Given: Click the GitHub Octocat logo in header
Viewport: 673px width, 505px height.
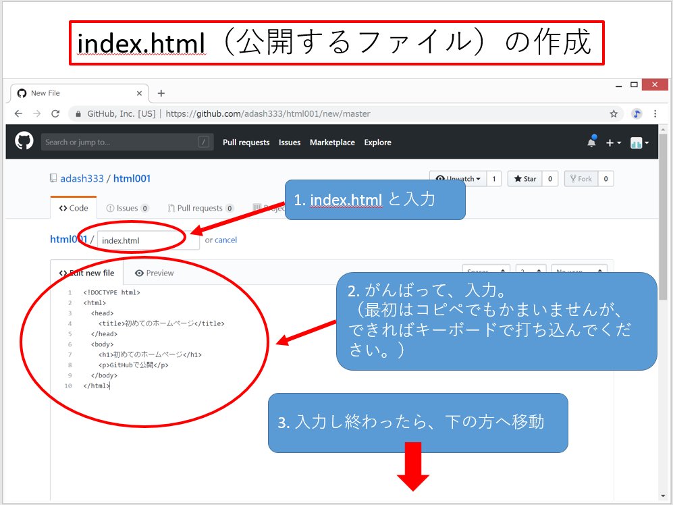Looking at the screenshot, I should tap(24, 142).
